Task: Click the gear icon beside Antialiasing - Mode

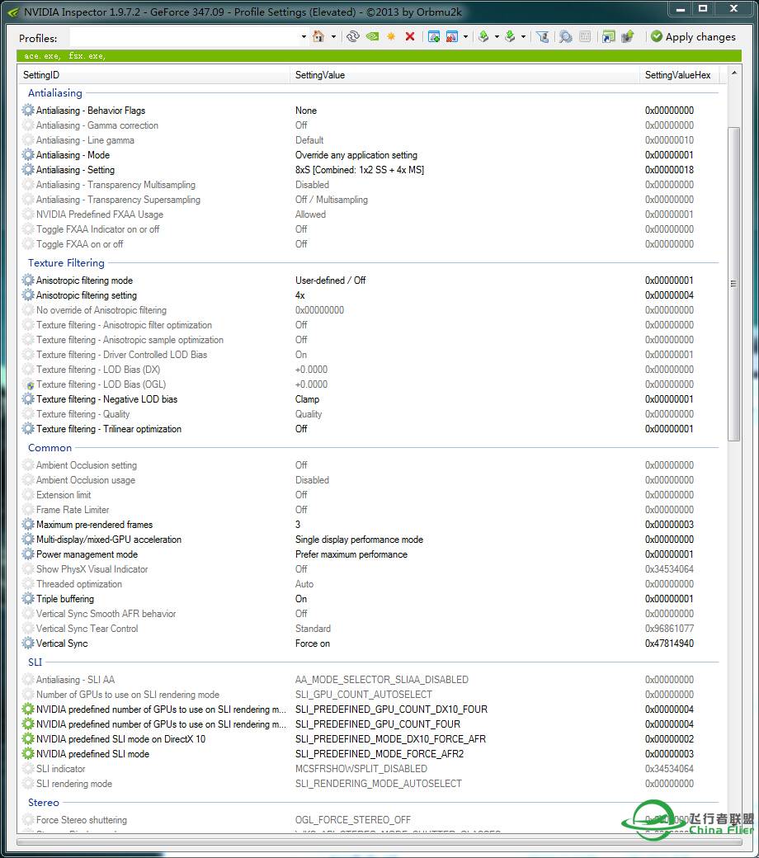Action: click(x=28, y=155)
